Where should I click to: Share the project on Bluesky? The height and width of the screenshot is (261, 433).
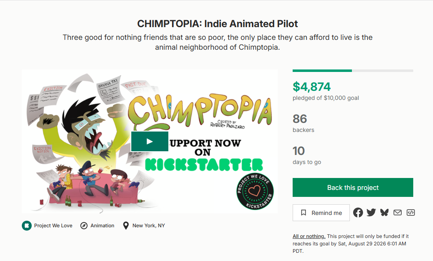point(384,212)
